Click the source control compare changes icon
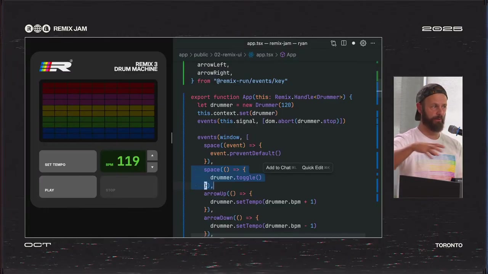Viewport: 488px width, 274px height. click(x=334, y=43)
